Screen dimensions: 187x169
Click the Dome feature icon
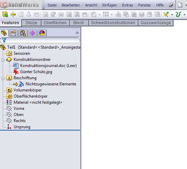[x=149, y=15]
